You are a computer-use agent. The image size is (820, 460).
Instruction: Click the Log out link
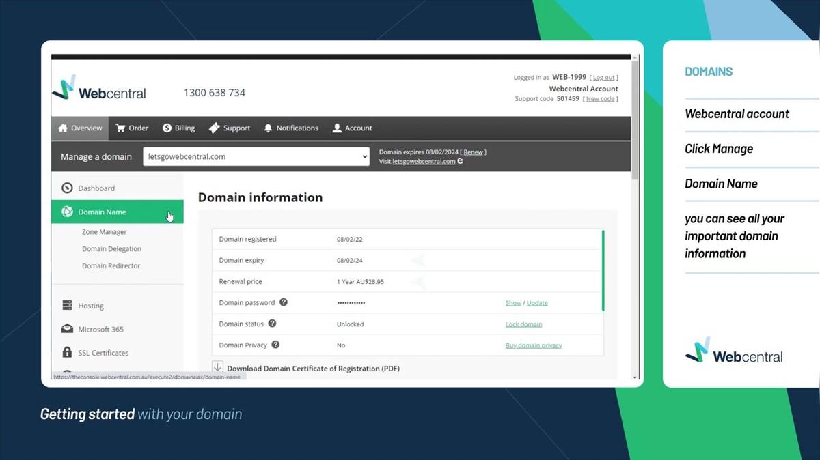[x=603, y=78]
